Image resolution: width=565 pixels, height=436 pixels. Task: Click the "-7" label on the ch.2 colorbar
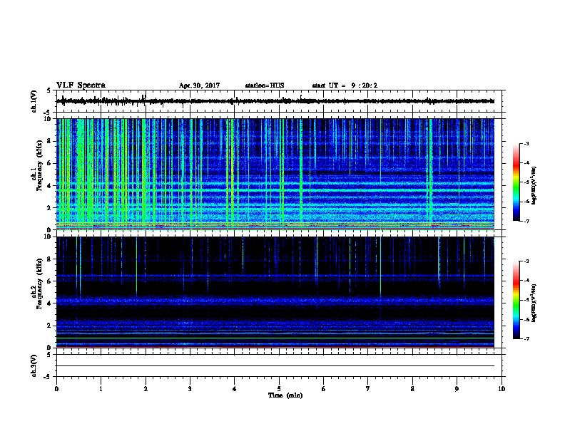point(526,339)
